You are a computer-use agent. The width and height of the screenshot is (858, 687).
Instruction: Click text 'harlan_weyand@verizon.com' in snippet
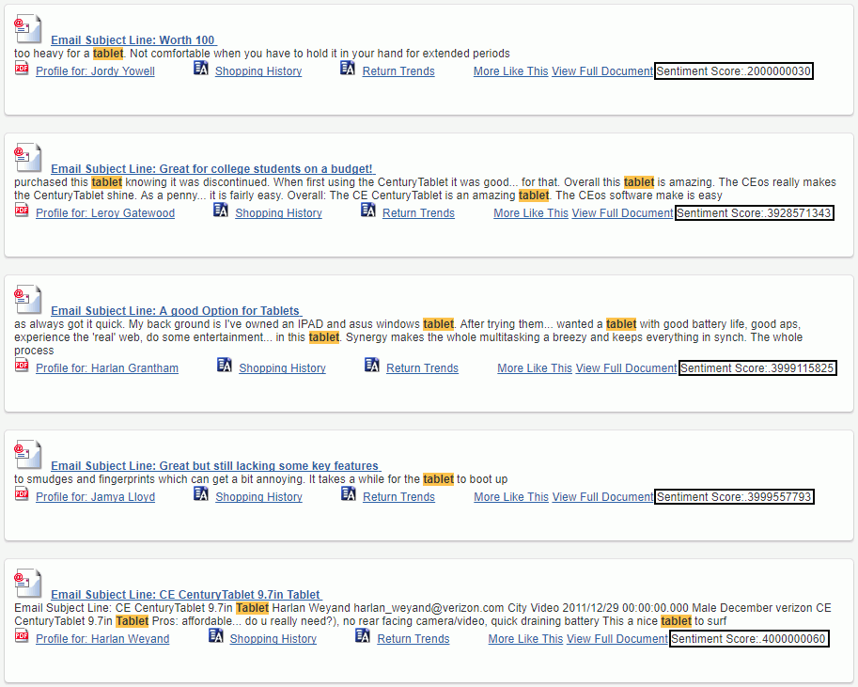point(429,608)
